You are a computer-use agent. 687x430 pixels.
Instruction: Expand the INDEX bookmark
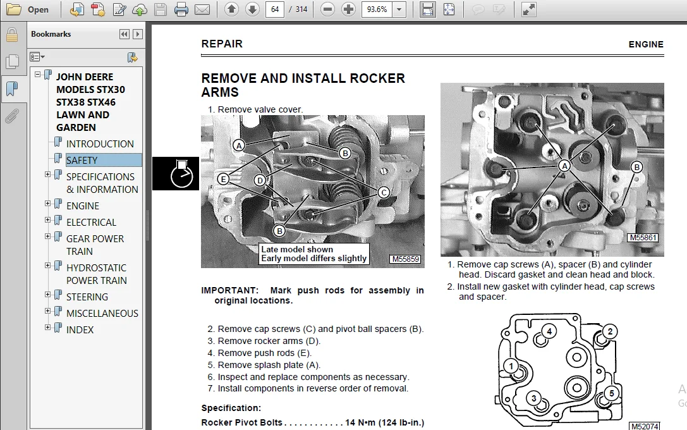coord(48,328)
